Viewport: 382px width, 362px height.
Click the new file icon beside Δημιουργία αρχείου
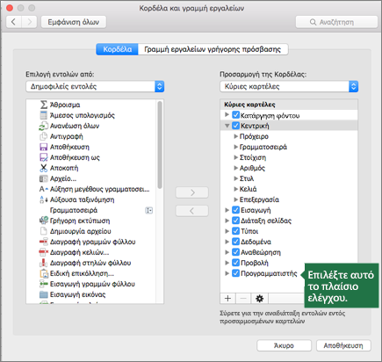pyautogui.click(x=44, y=231)
